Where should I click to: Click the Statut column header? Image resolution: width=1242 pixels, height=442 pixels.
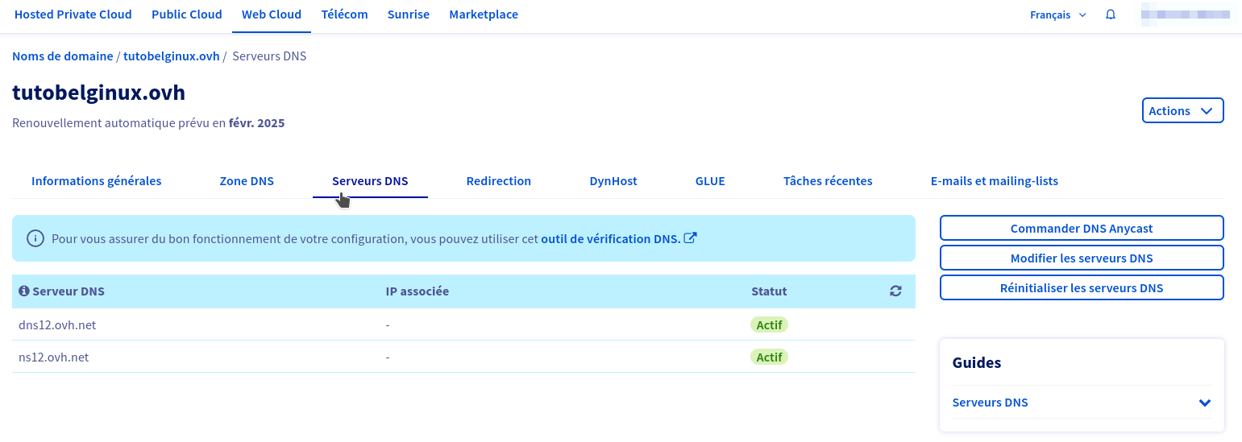[x=769, y=291]
